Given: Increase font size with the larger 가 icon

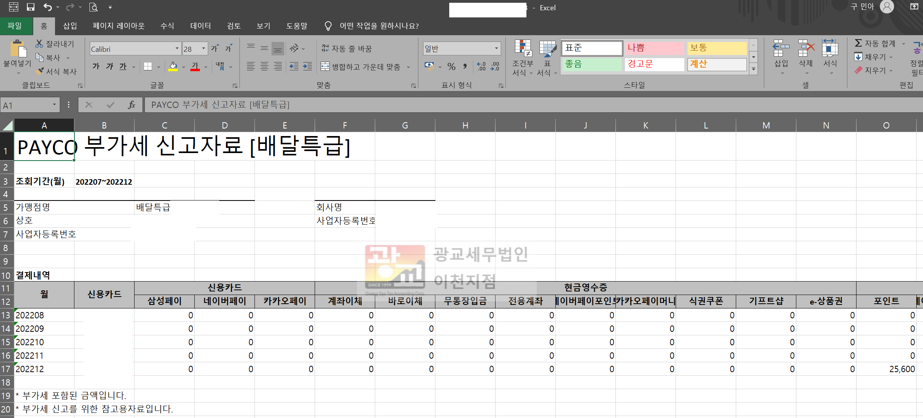Looking at the screenshot, I should 215,49.
